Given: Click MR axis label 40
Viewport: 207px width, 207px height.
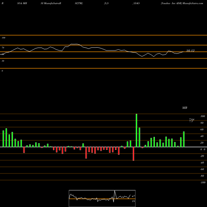Looking at the screenshot, I should coord(202,136).
